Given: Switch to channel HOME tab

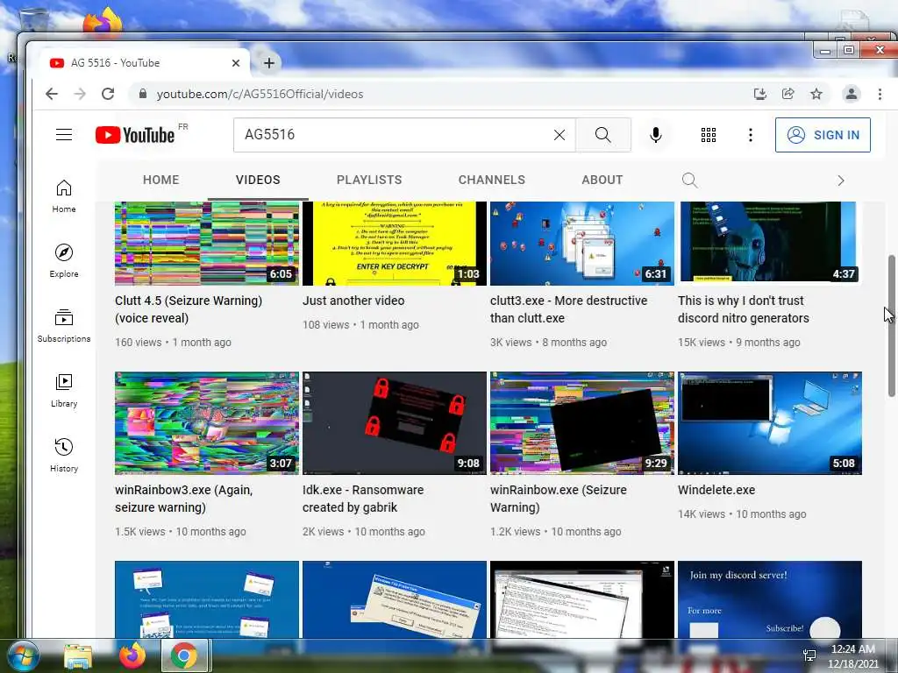Looking at the screenshot, I should [x=161, y=180].
